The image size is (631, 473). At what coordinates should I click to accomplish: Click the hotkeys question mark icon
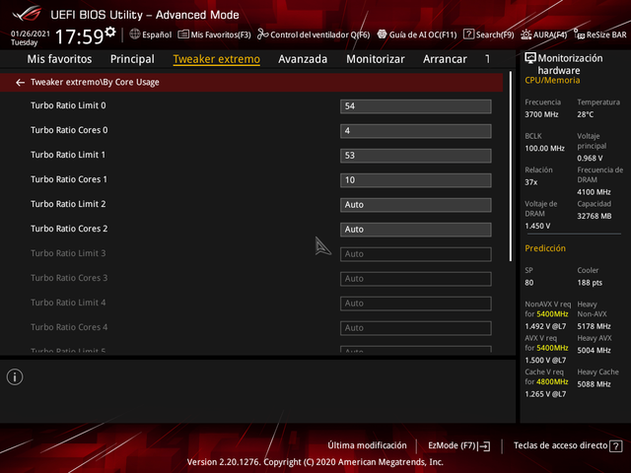pyautogui.click(x=615, y=446)
